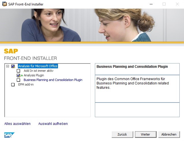
Task: Uncheck the Analysis Plugin checkbox
Action: (18, 76)
